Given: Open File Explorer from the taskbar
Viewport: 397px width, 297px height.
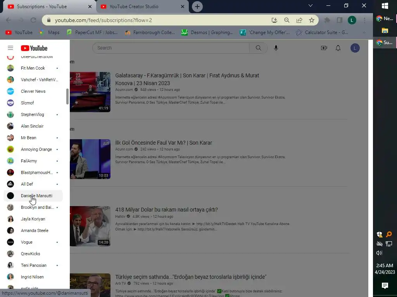Looking at the screenshot, I should pos(385,31).
